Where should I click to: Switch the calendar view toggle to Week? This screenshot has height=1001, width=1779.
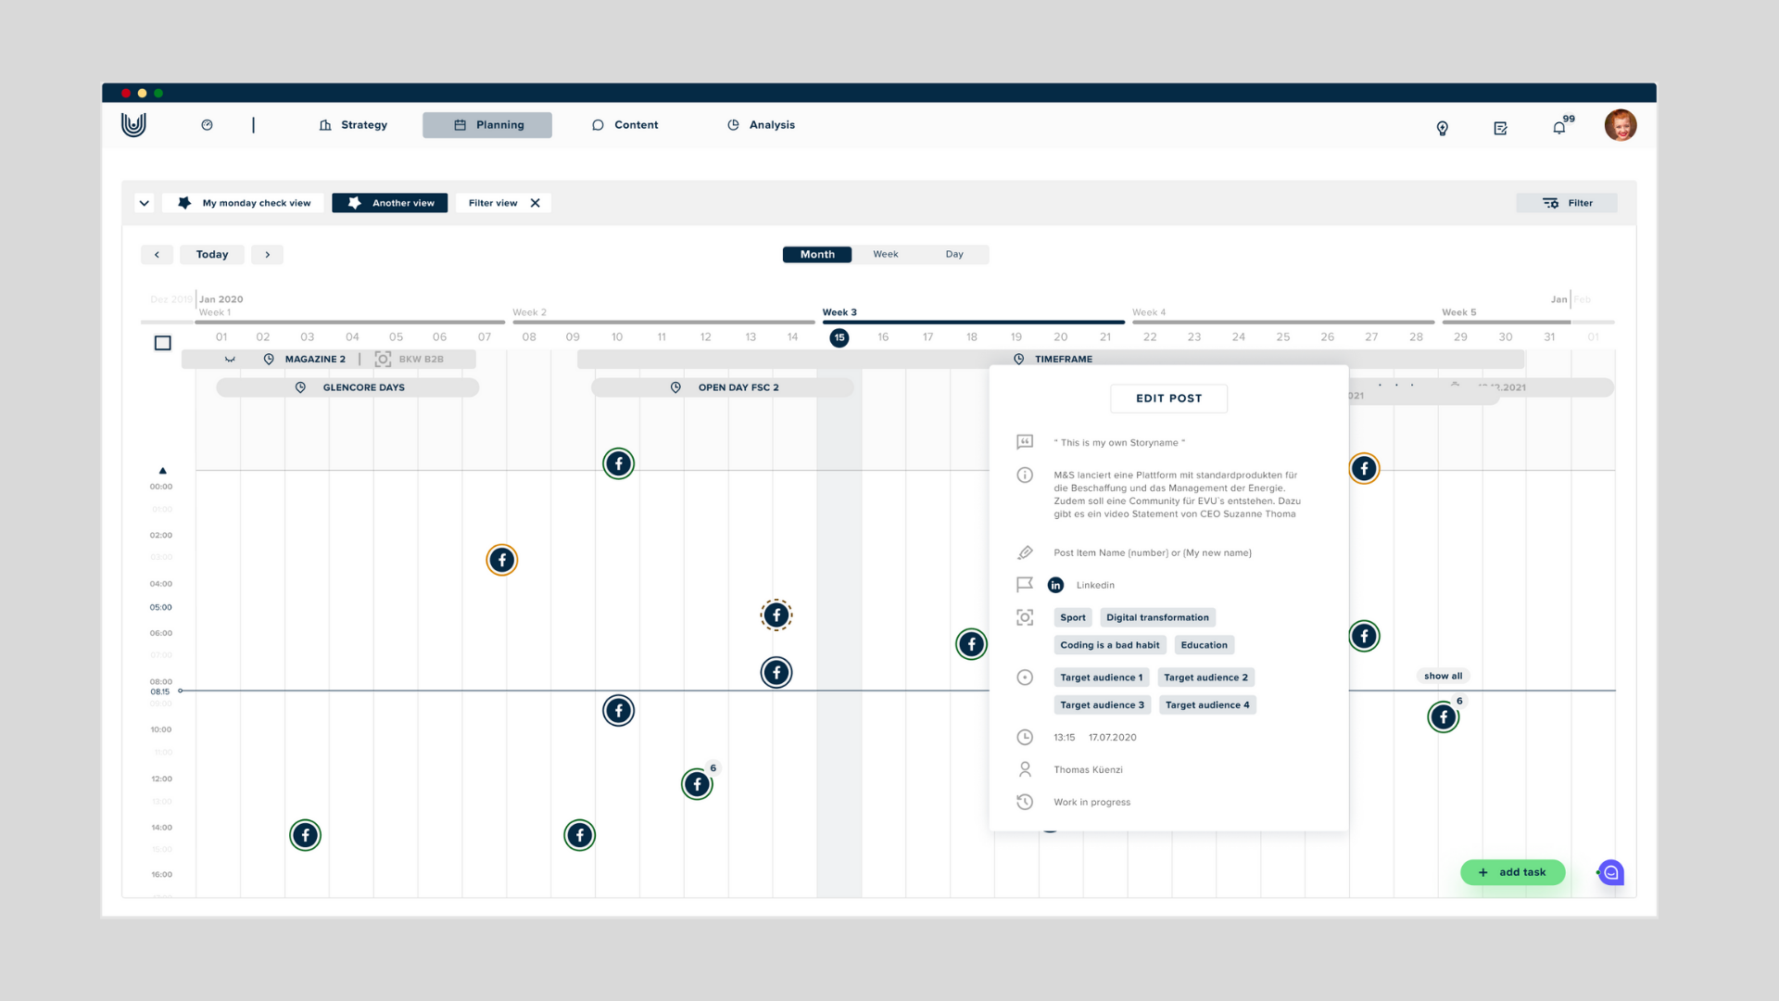click(885, 254)
